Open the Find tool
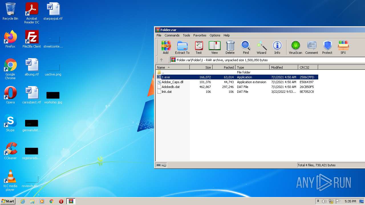 (x=246, y=47)
